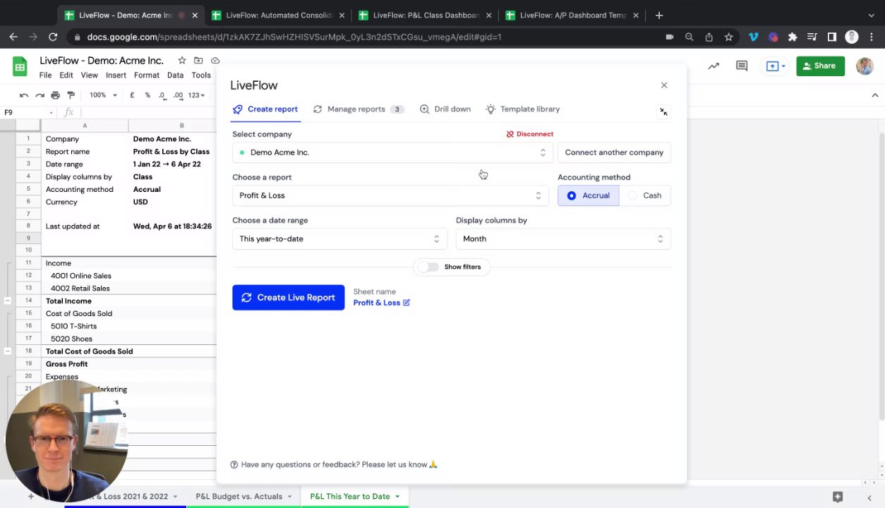
Task: Bookmark this page with the star icon
Action: (x=728, y=37)
